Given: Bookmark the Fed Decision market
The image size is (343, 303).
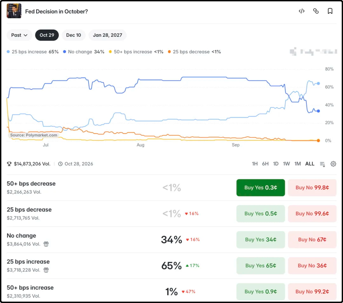Looking at the screenshot, I should click(330, 11).
